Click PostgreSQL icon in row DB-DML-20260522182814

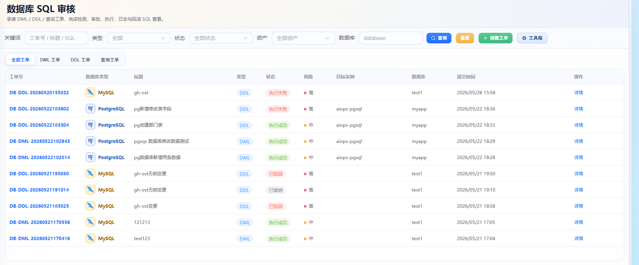point(91,157)
